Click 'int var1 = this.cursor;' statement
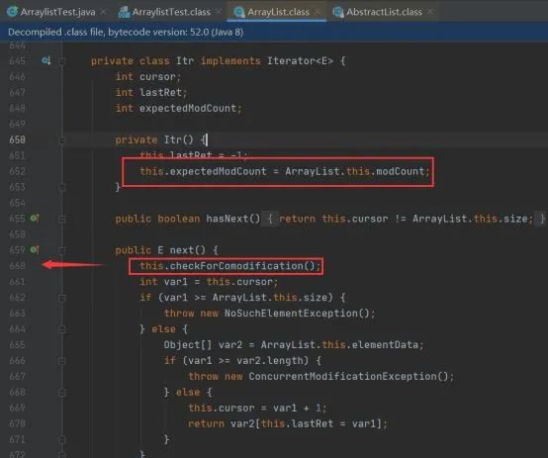548x458 pixels. coord(209,282)
